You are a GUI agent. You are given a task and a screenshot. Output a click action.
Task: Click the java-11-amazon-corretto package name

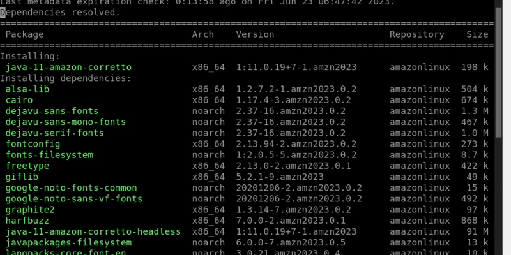click(x=68, y=68)
